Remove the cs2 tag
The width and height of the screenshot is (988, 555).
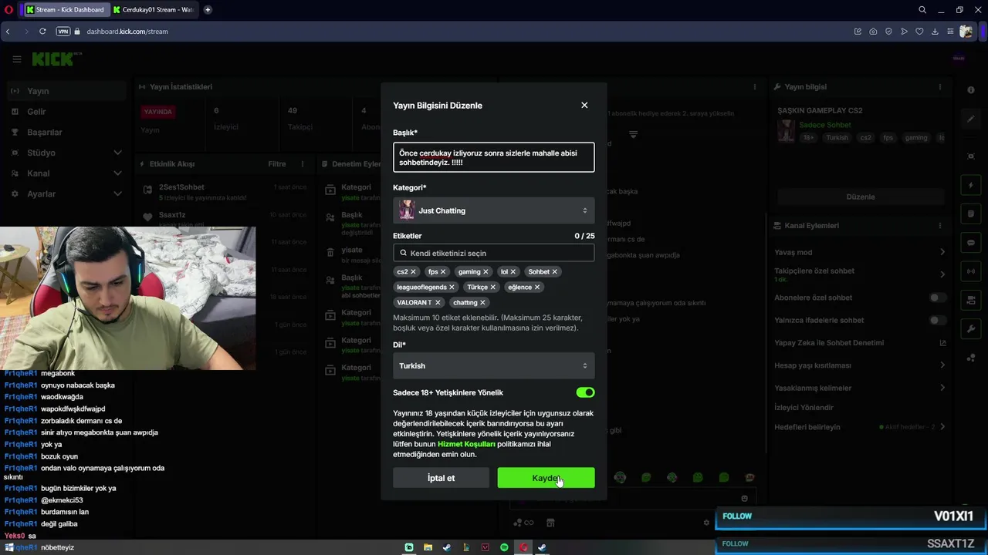point(413,271)
